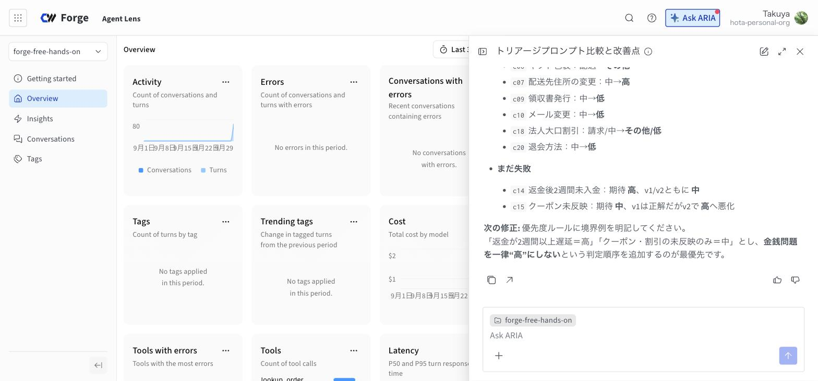Collapse the left sidebar
Screen dimensions: 818x381
coord(98,365)
